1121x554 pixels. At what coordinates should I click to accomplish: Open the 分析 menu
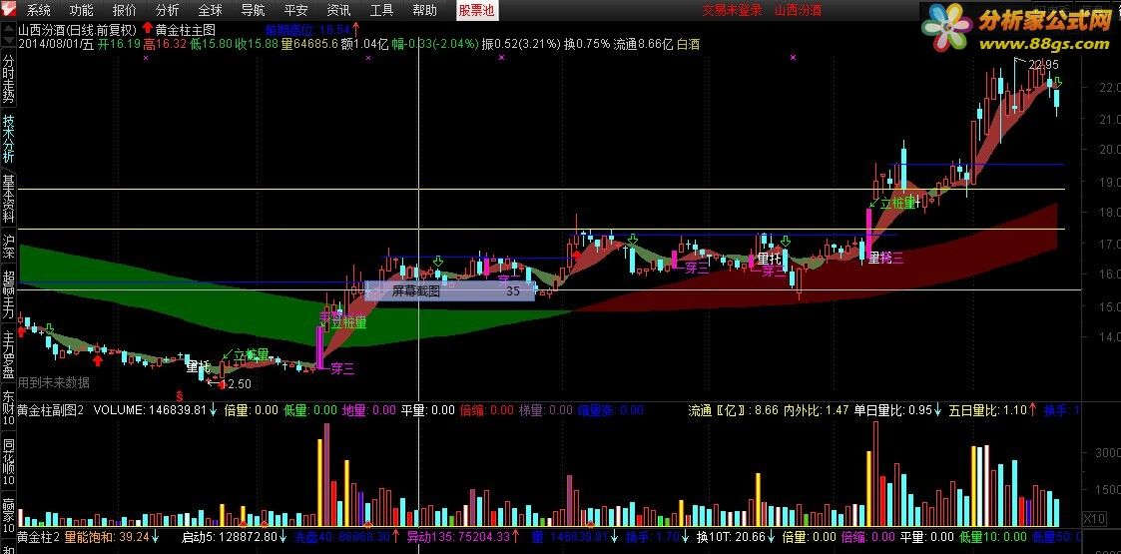[168, 10]
